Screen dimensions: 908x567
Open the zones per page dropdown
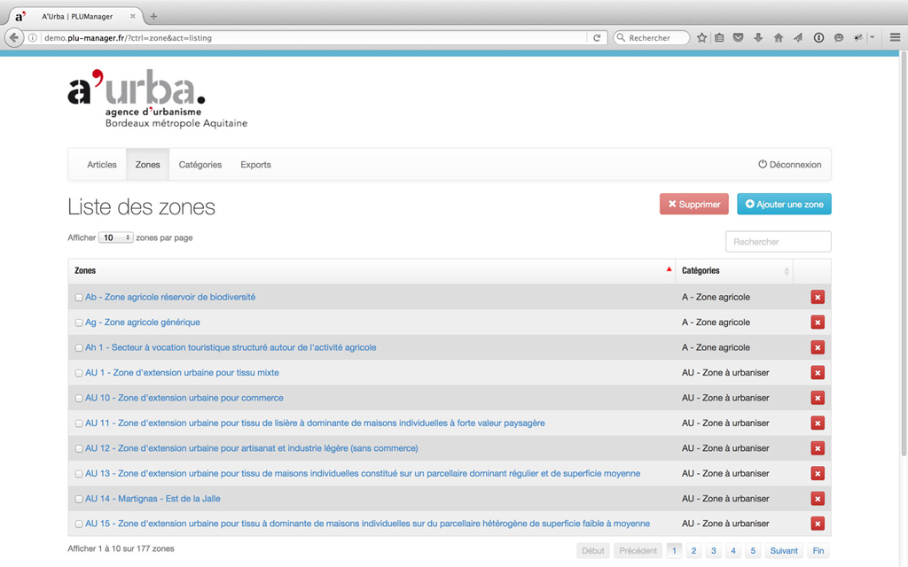(116, 237)
